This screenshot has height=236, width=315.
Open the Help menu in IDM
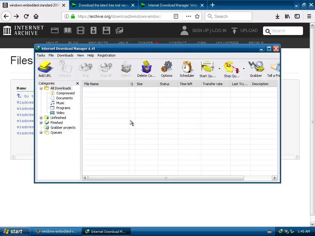91,55
